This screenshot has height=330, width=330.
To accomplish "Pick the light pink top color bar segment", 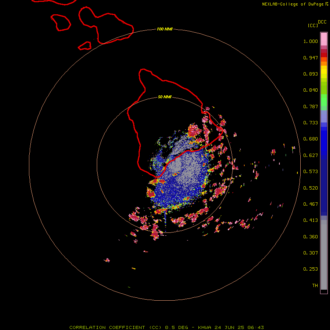I will (x=324, y=39).
